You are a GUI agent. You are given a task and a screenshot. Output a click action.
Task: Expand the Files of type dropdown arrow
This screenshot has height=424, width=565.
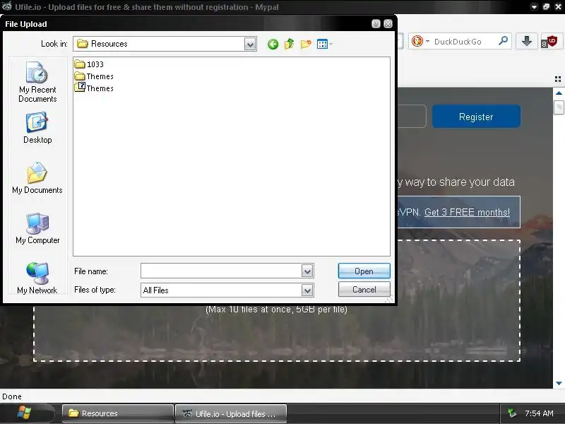click(307, 290)
